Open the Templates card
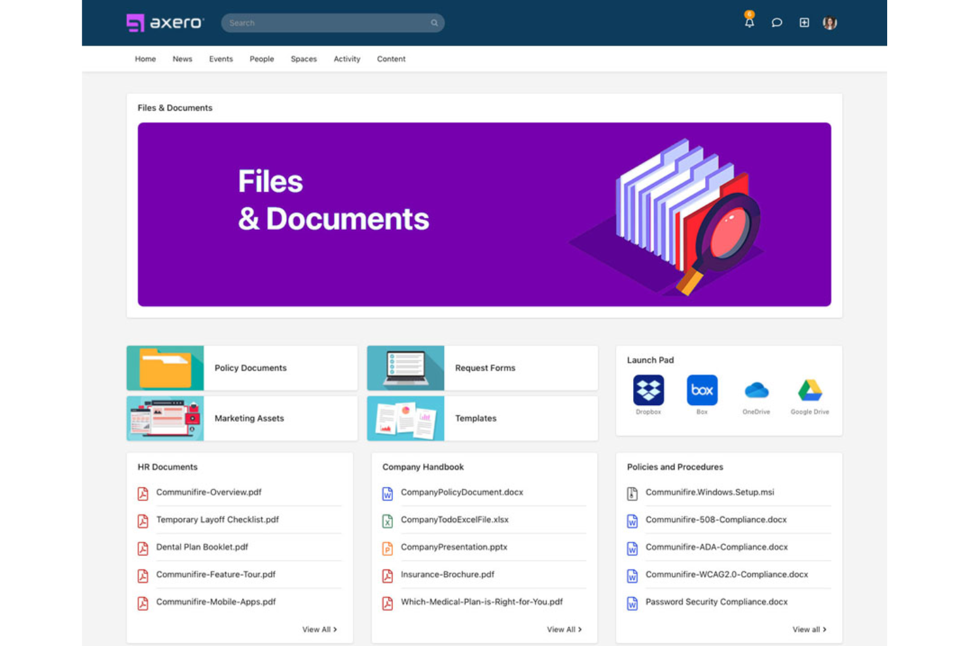Screen dimensions: 969x646 point(483,418)
